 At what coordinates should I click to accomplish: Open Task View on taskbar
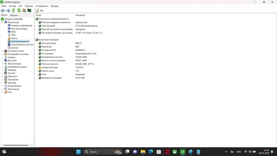[x=127, y=152]
